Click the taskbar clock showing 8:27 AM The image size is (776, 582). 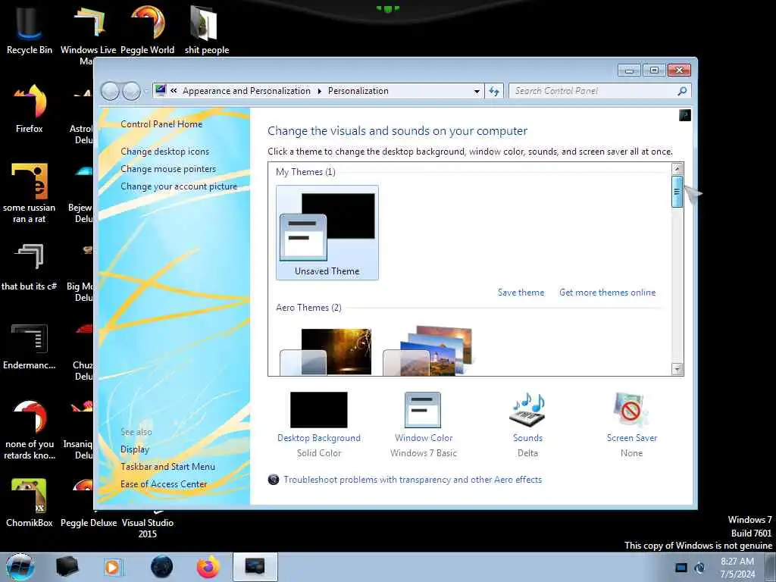click(x=737, y=568)
